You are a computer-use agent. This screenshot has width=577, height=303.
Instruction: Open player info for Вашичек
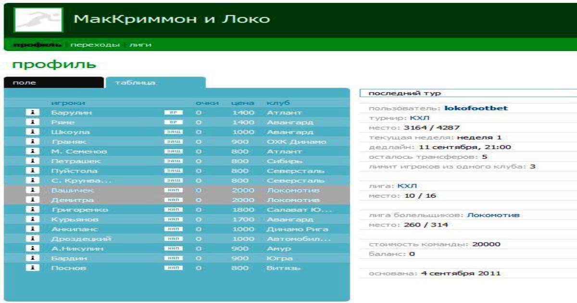click(32, 190)
